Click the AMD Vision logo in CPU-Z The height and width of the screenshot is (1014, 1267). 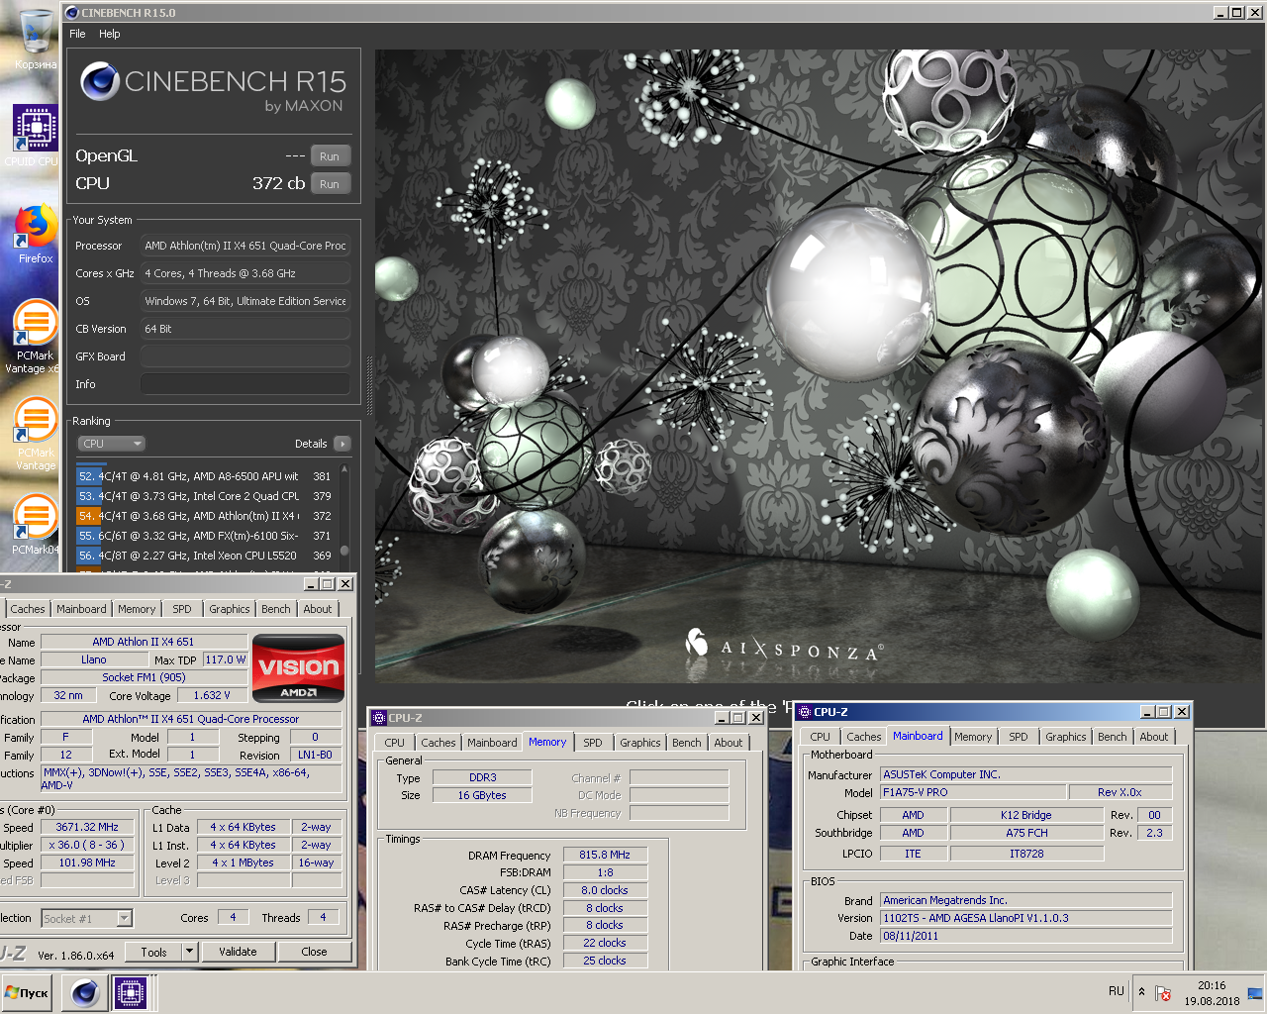(299, 668)
